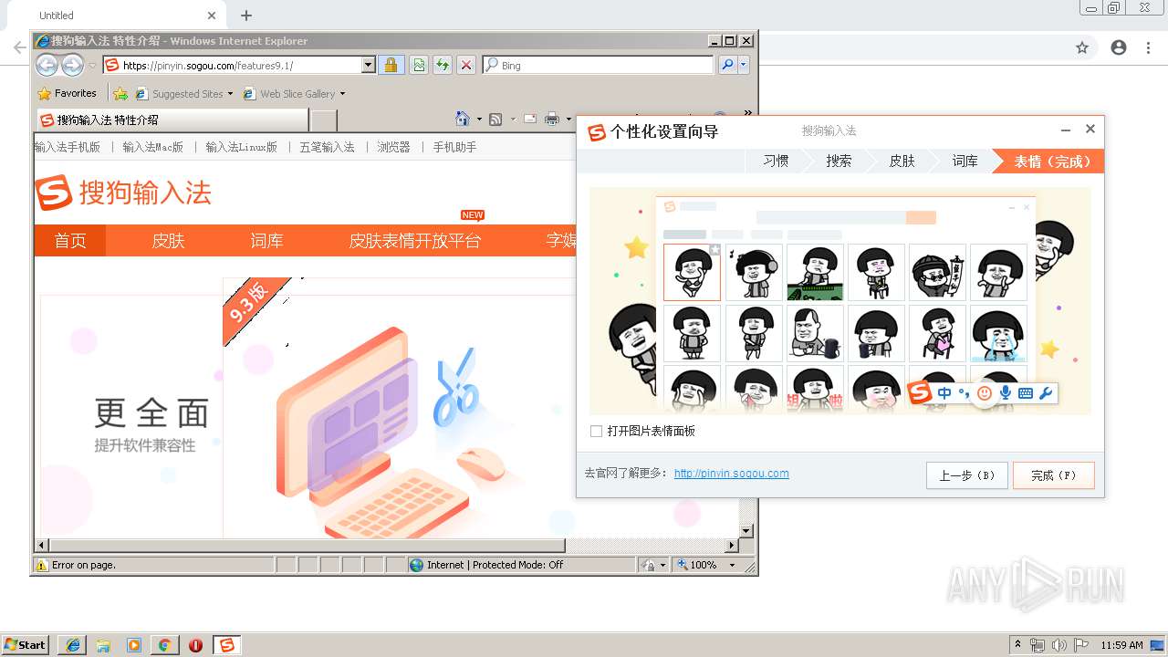1168x657 pixels.
Task: Open 五笔输入法 link
Action: coord(327,147)
